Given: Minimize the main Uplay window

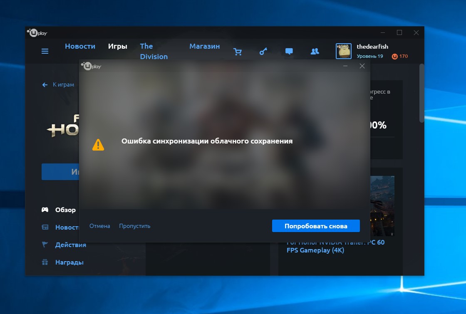Looking at the screenshot, I should (x=383, y=33).
